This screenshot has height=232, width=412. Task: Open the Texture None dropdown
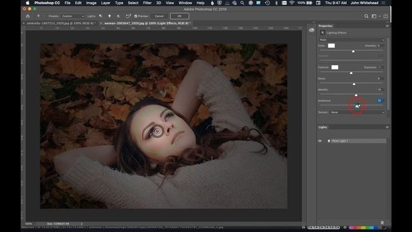point(358,112)
